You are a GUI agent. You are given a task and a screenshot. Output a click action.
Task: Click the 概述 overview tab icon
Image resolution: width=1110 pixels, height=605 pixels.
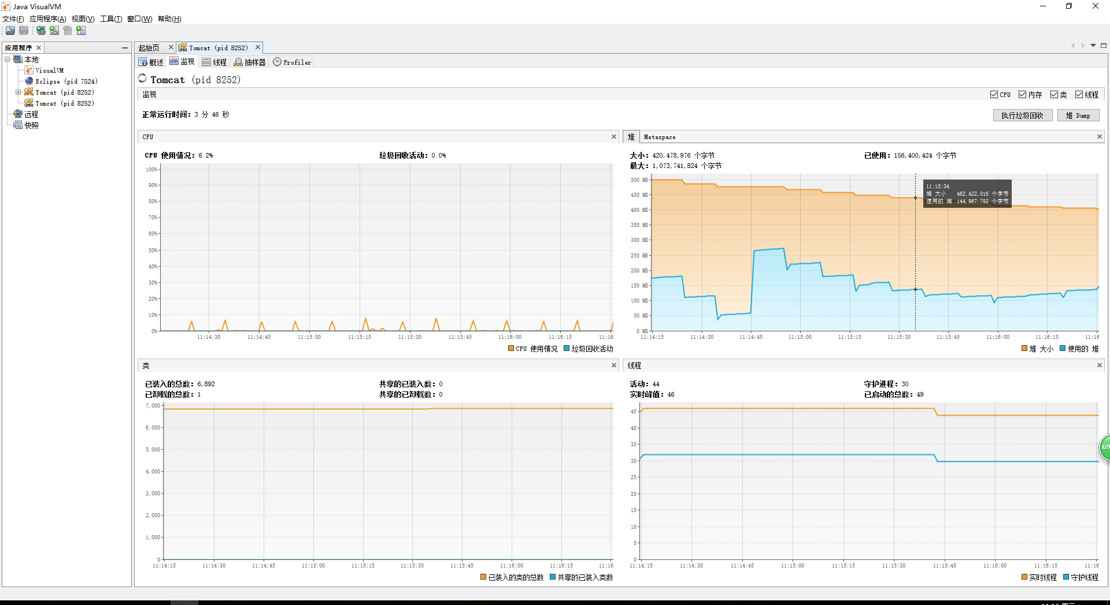click(x=143, y=62)
